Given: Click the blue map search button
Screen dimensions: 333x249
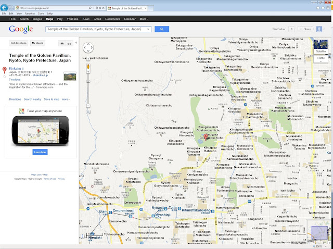Looking at the screenshot, I should (162, 29).
